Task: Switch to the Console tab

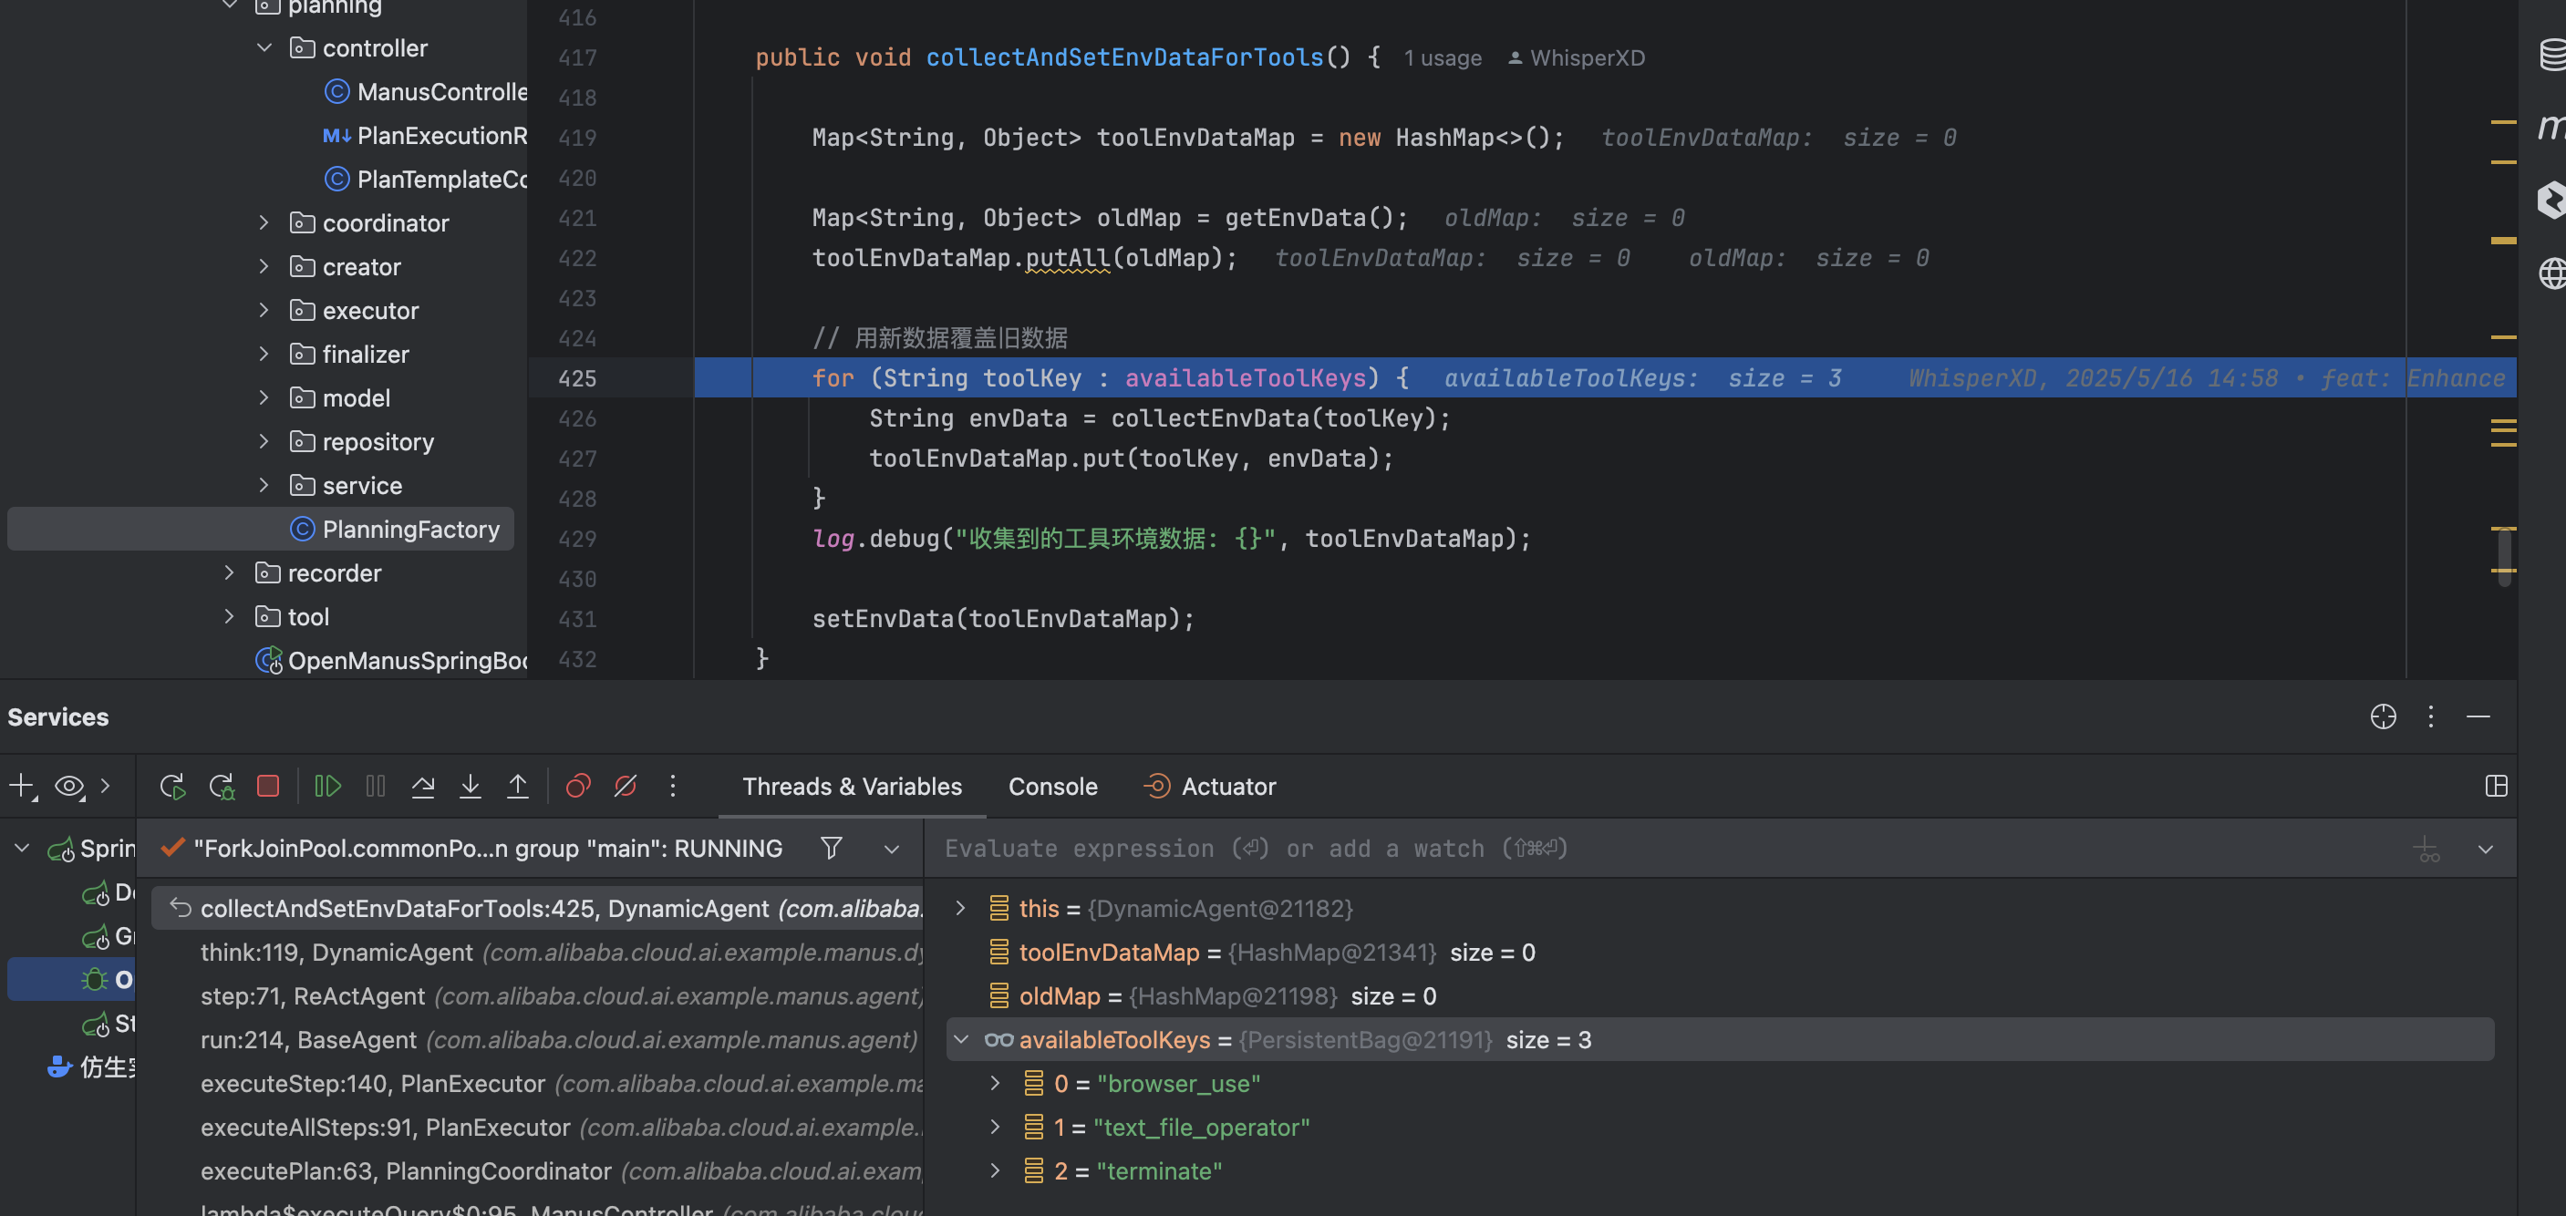Action: pos(1052,786)
